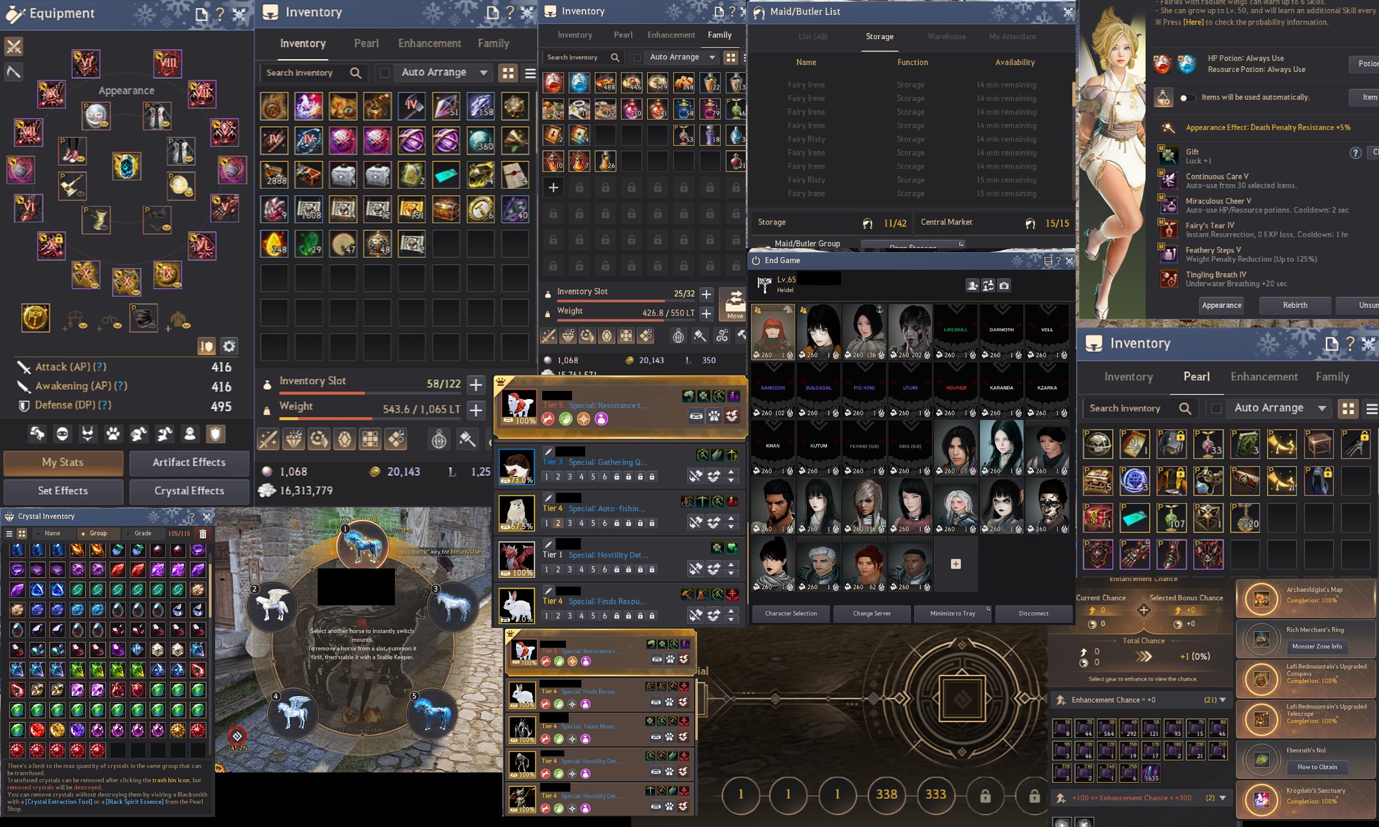Image resolution: width=1379 pixels, height=827 pixels.
Task: Move Tier 3 Gathering pet up with arrow
Action: (731, 472)
